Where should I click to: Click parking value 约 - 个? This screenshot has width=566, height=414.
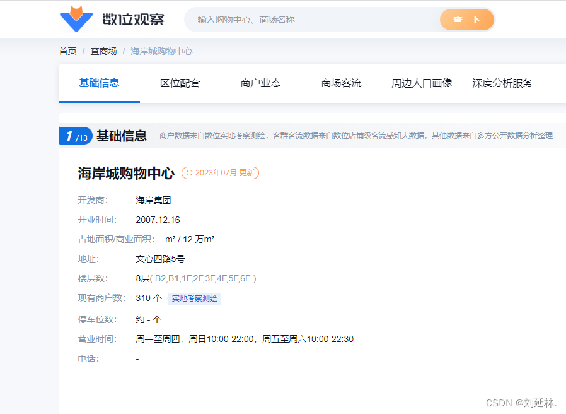point(149,319)
